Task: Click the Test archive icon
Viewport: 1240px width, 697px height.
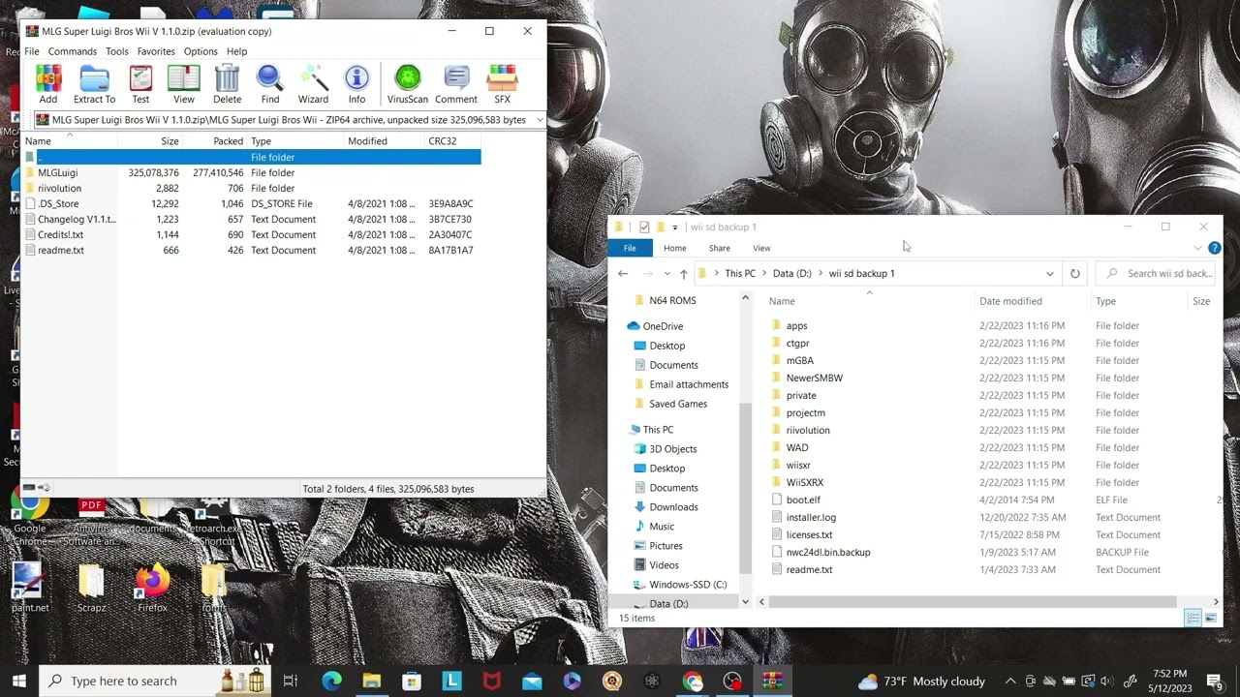Action: [140, 84]
